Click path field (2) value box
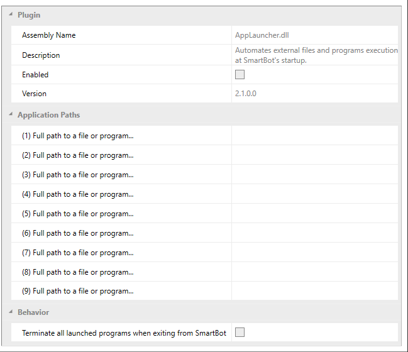Image resolution: width=408 pixels, height=352 pixels. 315,155
